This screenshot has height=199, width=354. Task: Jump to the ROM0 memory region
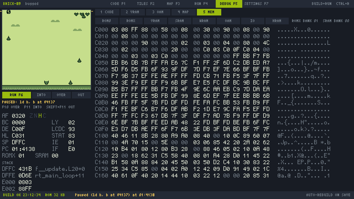click(106, 21)
